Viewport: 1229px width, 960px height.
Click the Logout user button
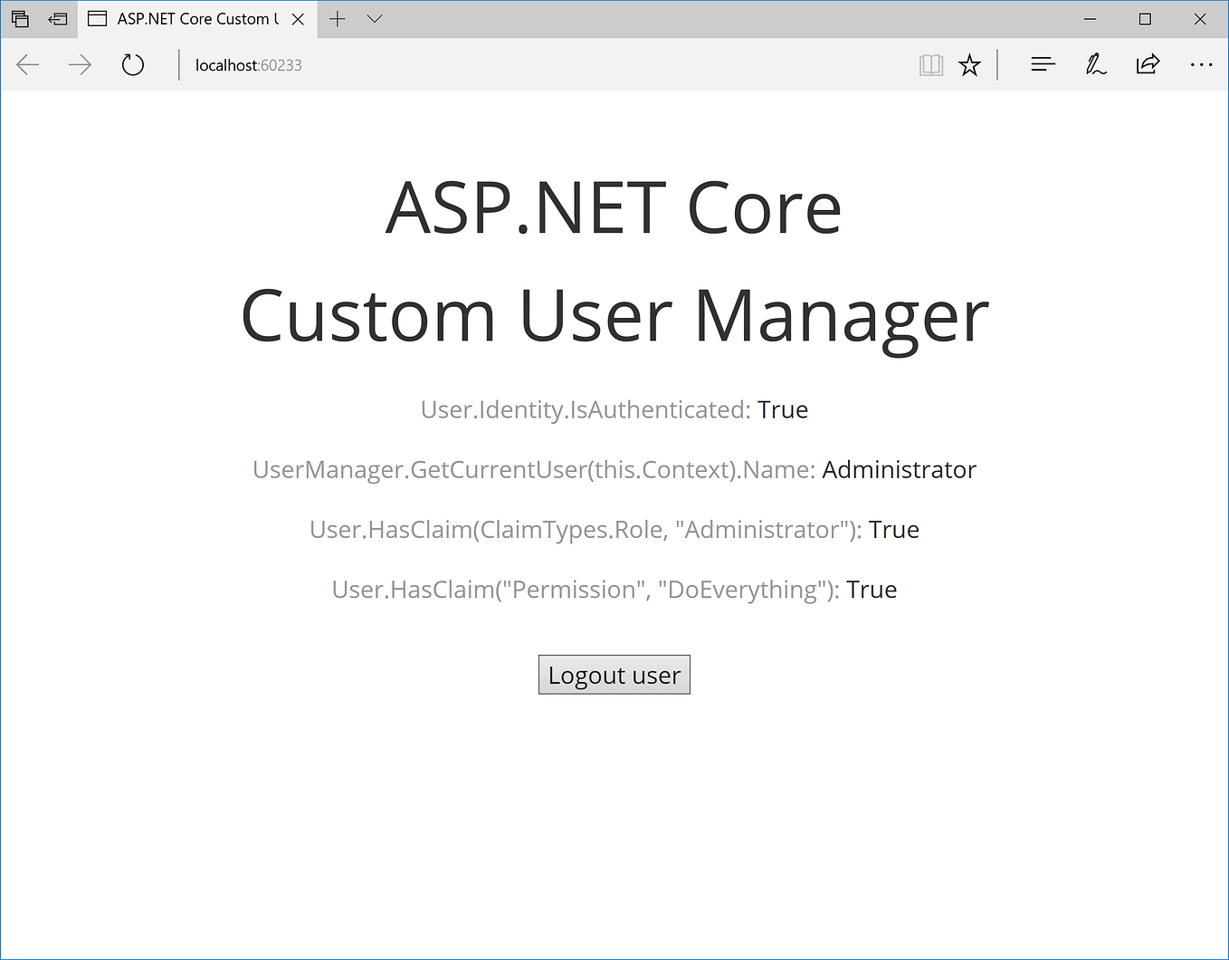[614, 674]
